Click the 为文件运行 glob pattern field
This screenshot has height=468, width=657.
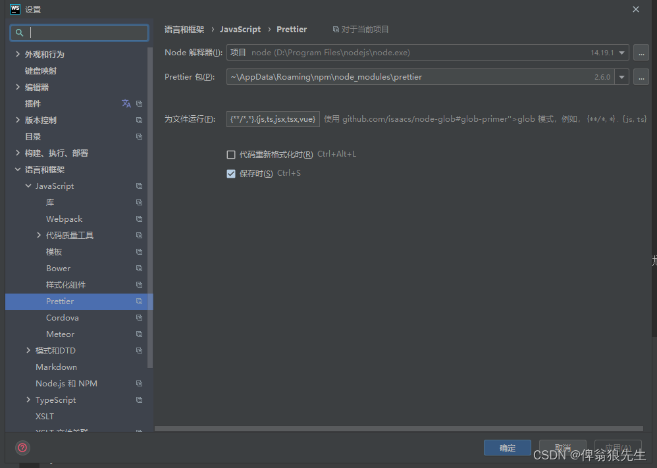point(273,119)
